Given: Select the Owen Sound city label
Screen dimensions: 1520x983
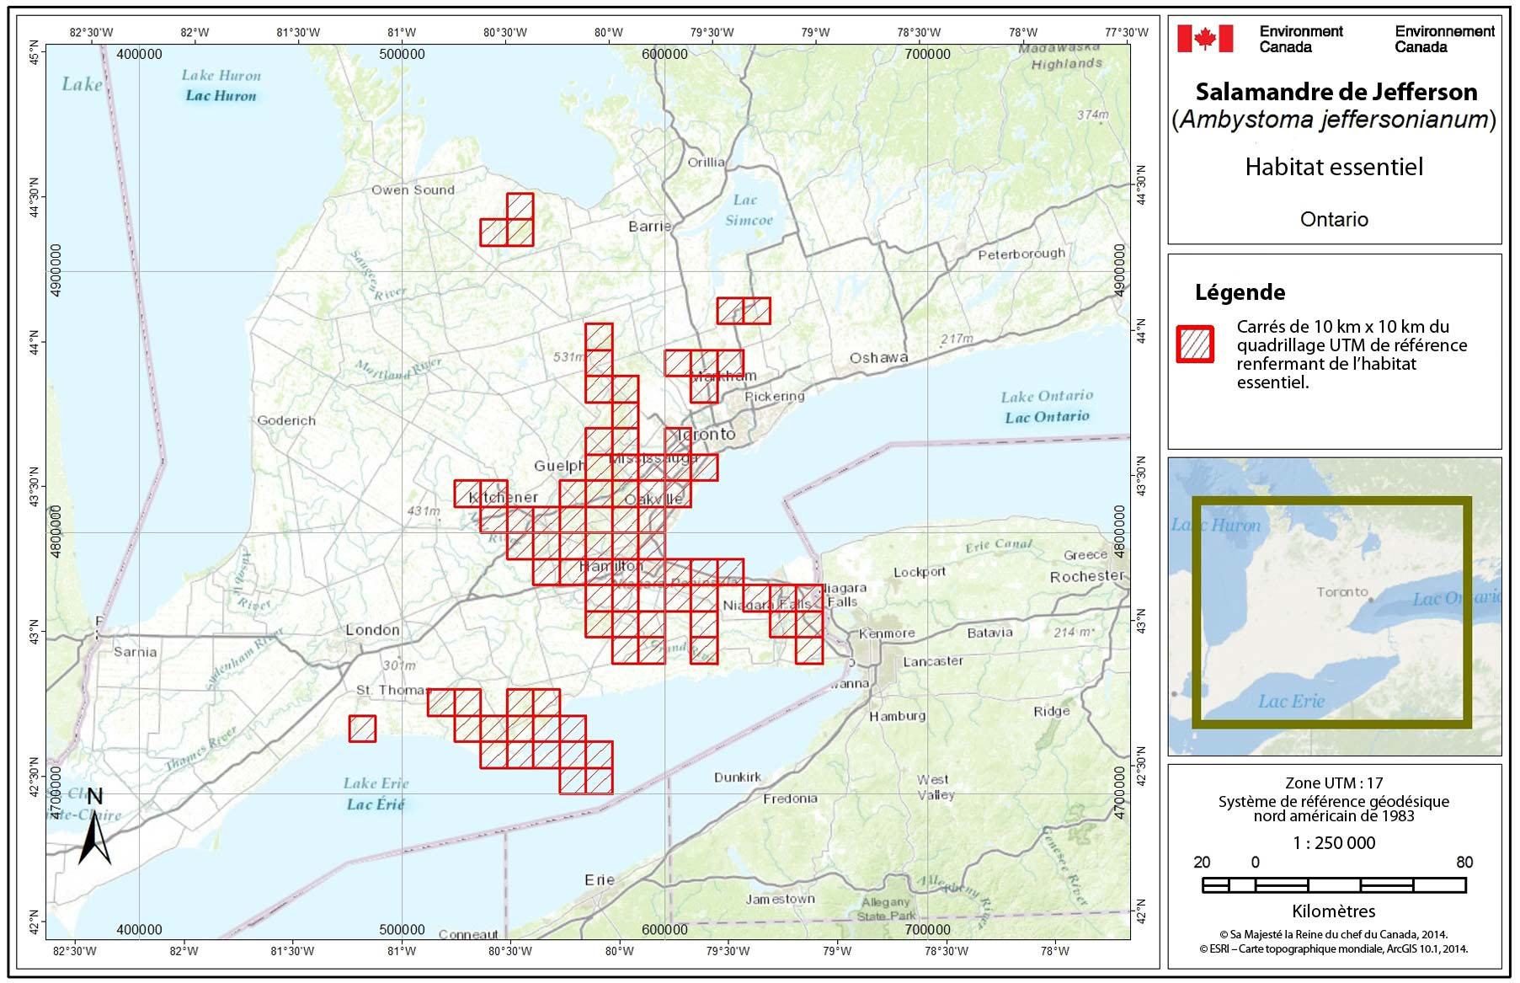Looking at the screenshot, I should click(413, 190).
